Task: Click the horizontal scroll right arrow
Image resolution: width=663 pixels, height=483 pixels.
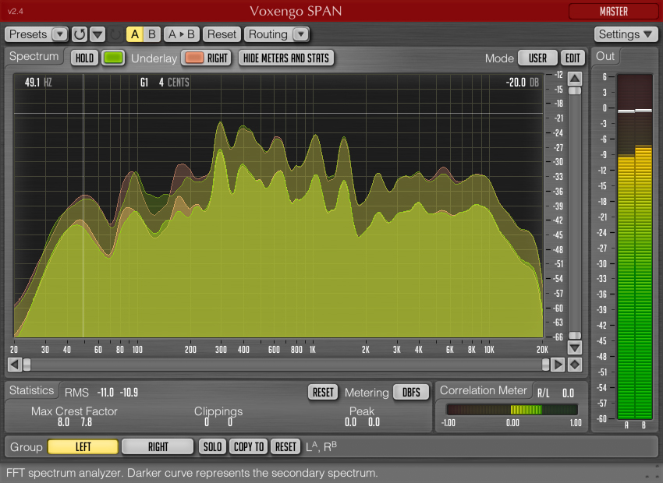Action: pyautogui.click(x=558, y=365)
